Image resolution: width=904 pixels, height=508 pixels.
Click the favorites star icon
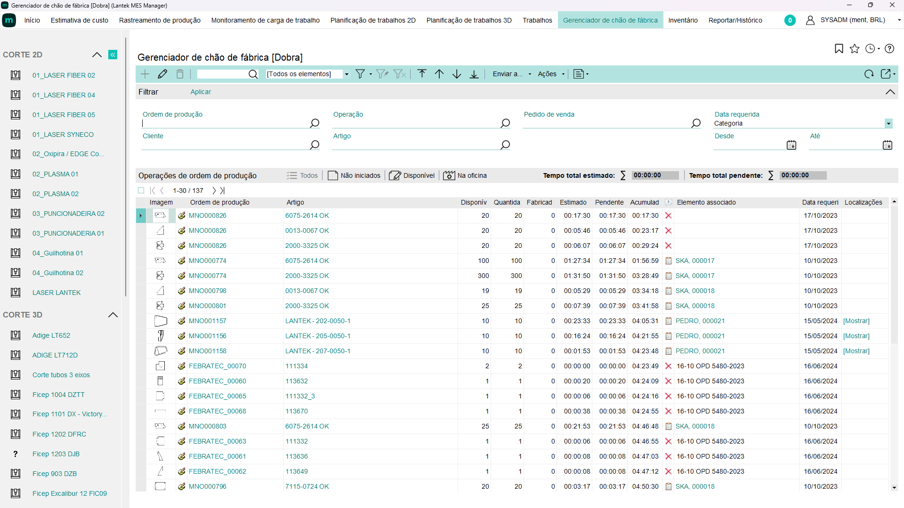tap(855, 48)
